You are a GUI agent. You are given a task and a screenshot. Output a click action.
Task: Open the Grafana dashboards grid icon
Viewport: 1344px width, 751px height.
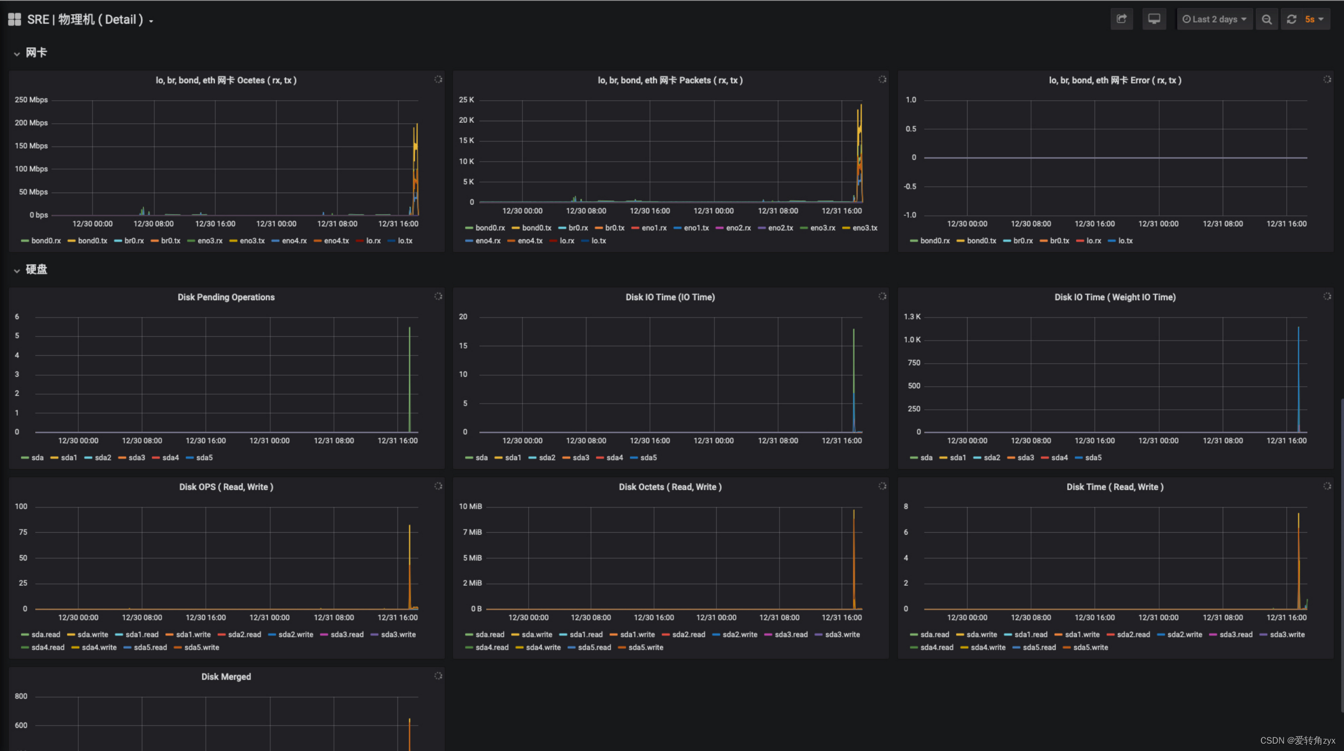click(14, 19)
